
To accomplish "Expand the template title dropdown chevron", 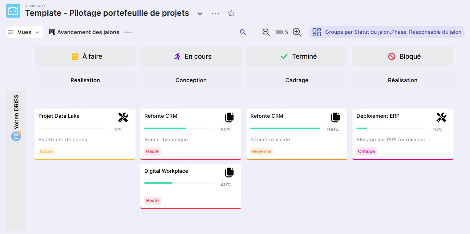I will click(200, 14).
